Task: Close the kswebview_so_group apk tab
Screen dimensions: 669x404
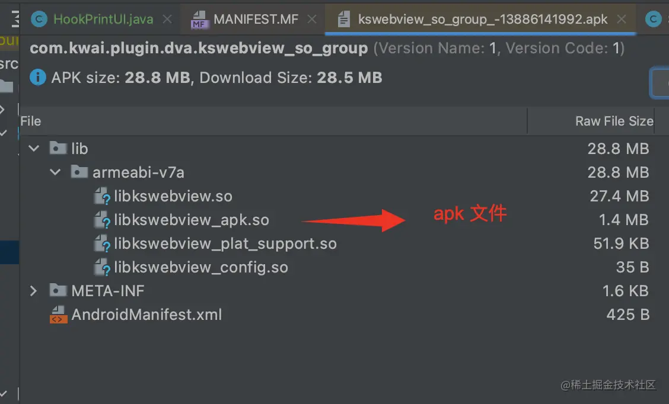Action: (x=622, y=19)
